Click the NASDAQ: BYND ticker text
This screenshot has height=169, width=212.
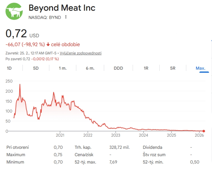coord(45,17)
